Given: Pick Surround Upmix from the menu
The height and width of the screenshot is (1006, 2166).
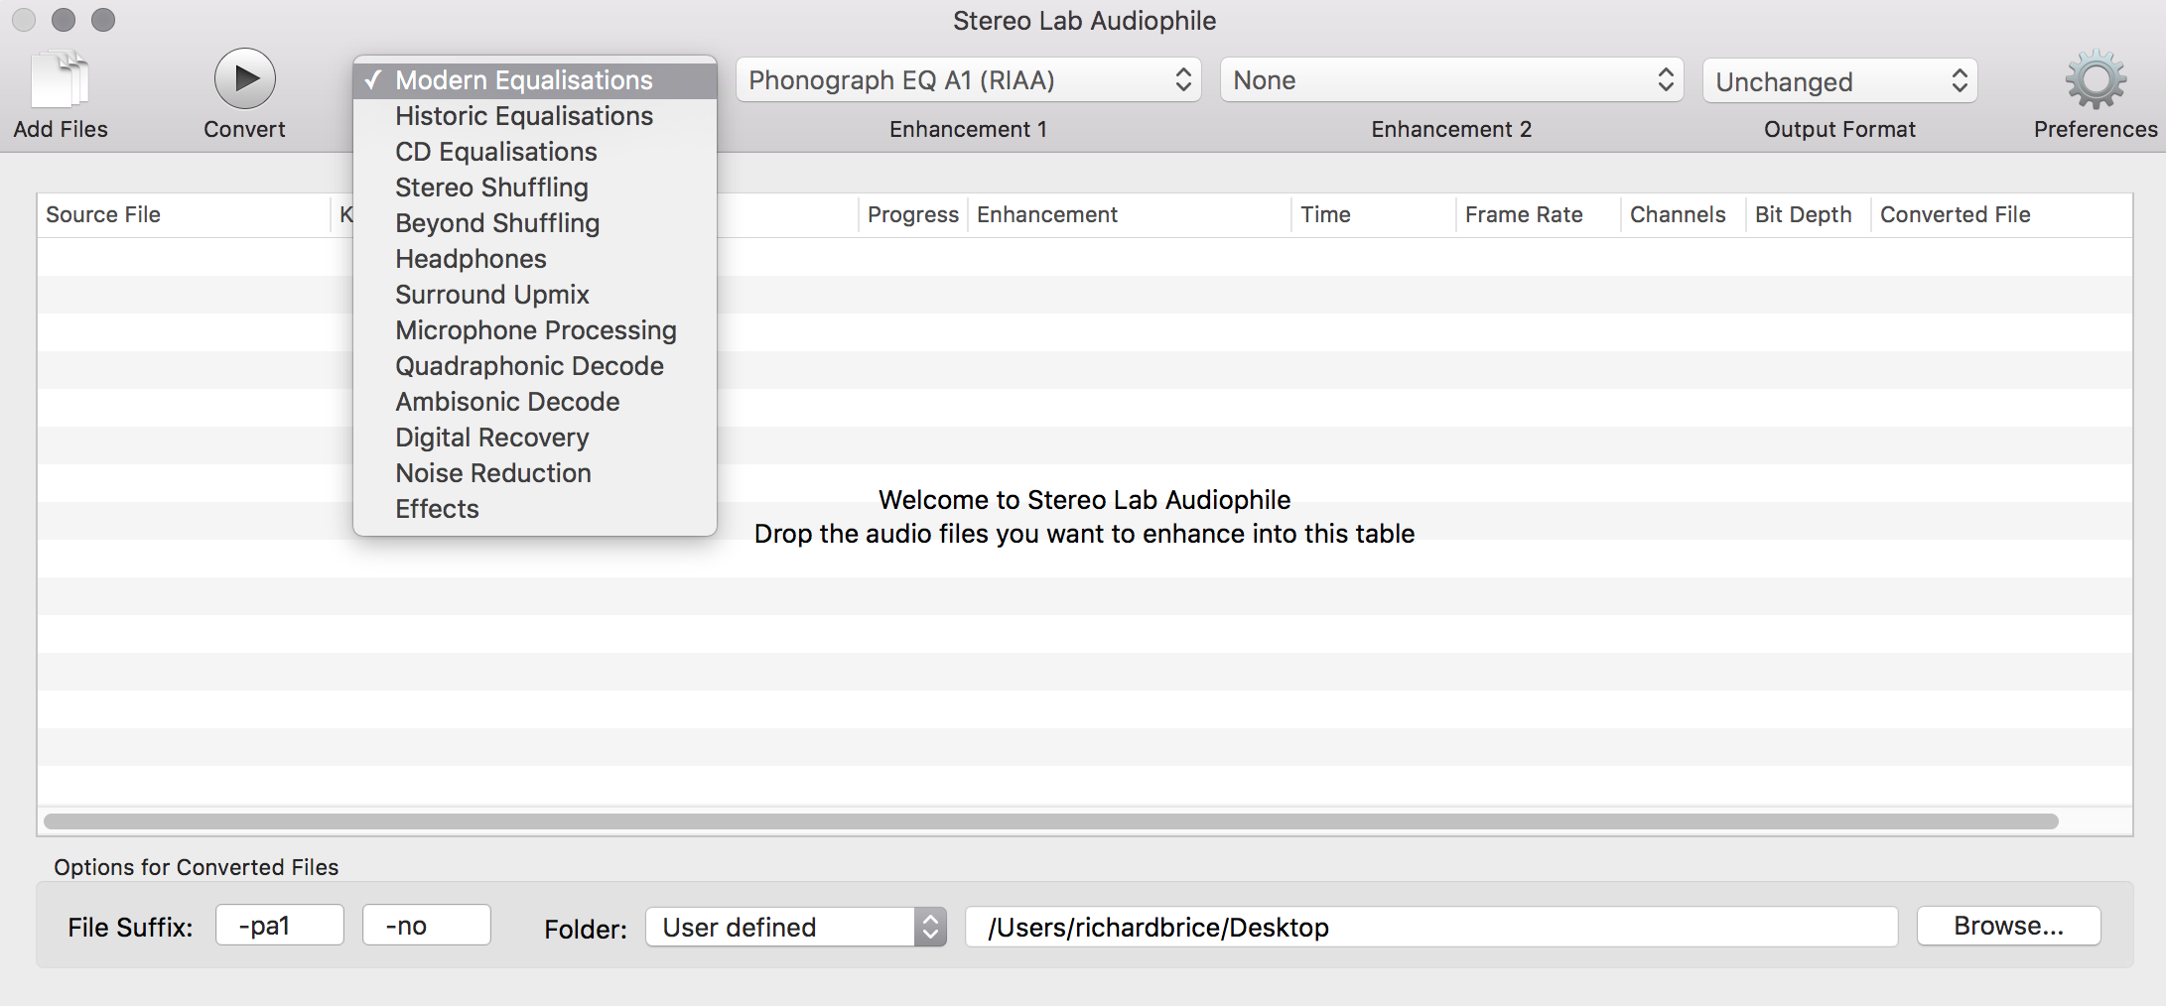Looking at the screenshot, I should (x=535, y=295).
